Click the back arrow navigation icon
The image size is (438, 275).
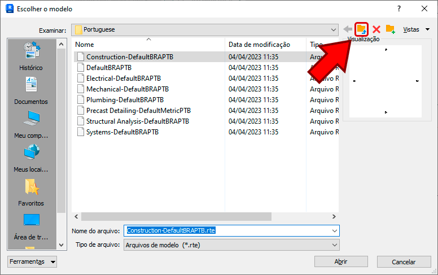pos(348,29)
